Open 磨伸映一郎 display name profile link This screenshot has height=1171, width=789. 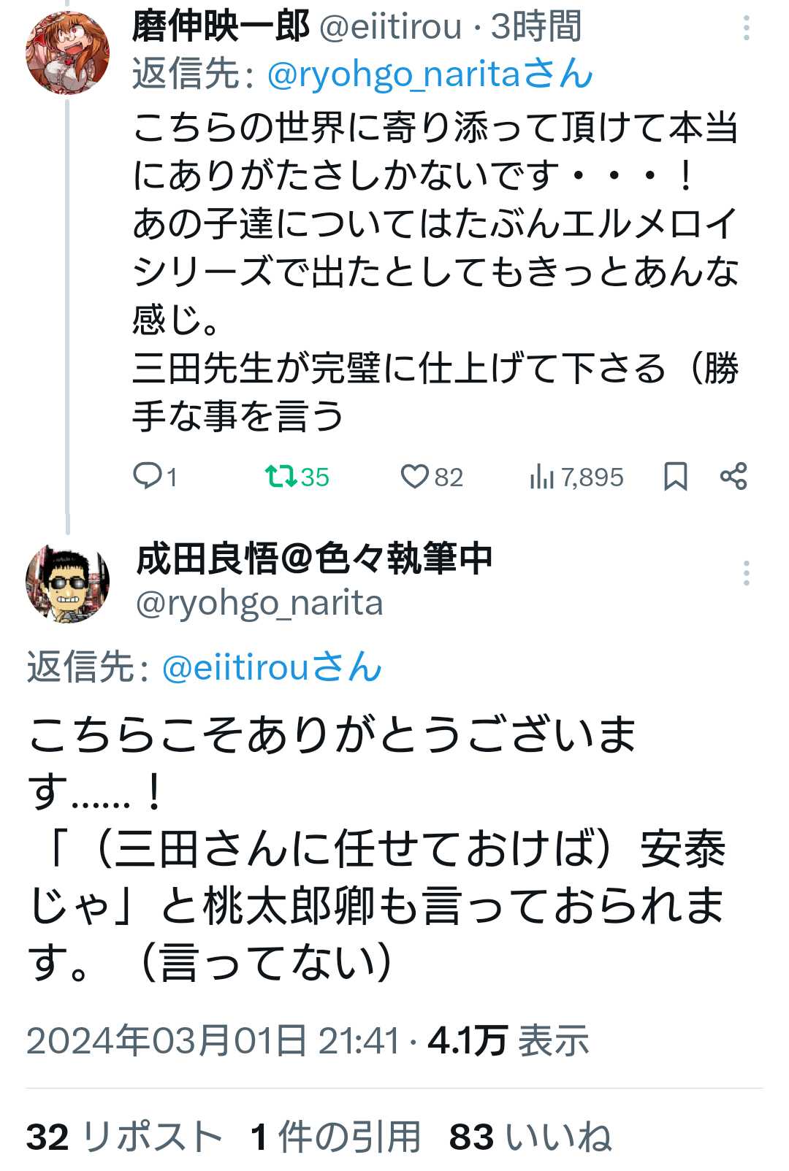click(221, 27)
